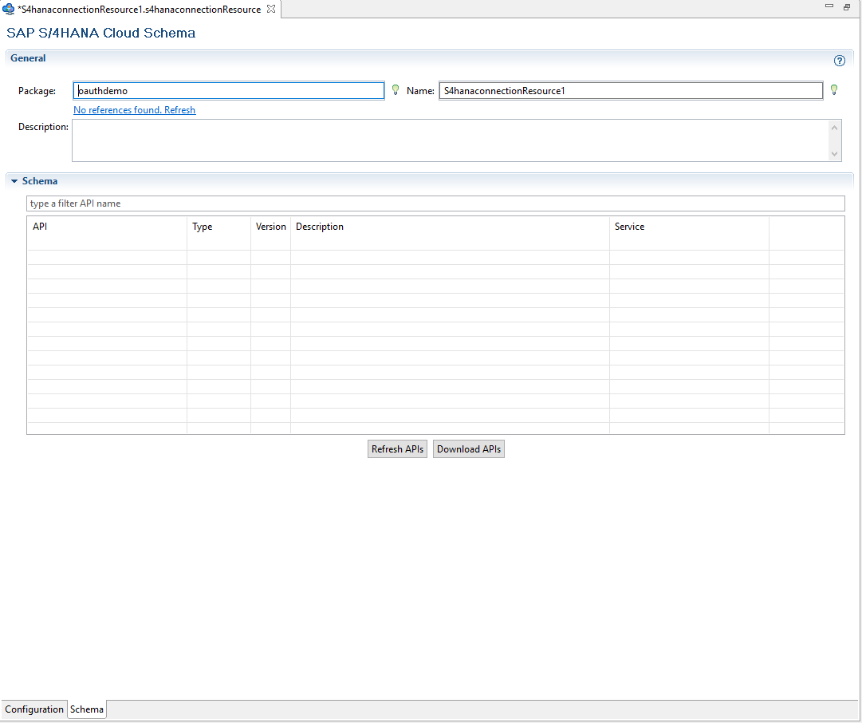Click the Refresh APIs button

coord(397,449)
